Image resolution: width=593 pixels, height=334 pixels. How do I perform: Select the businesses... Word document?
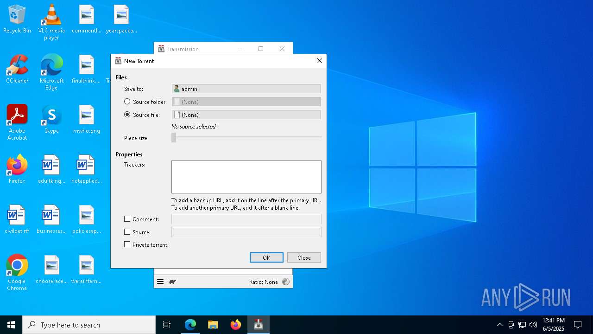(x=51, y=220)
